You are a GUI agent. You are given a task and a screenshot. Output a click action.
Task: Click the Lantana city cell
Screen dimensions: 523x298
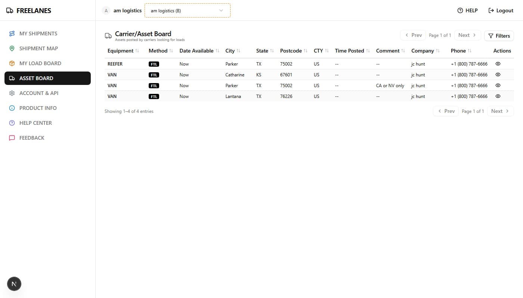coord(233,96)
